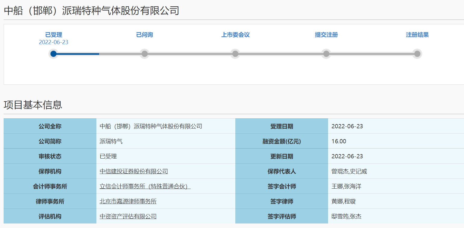Open the 中资资产评估有限公司 link

point(128,217)
